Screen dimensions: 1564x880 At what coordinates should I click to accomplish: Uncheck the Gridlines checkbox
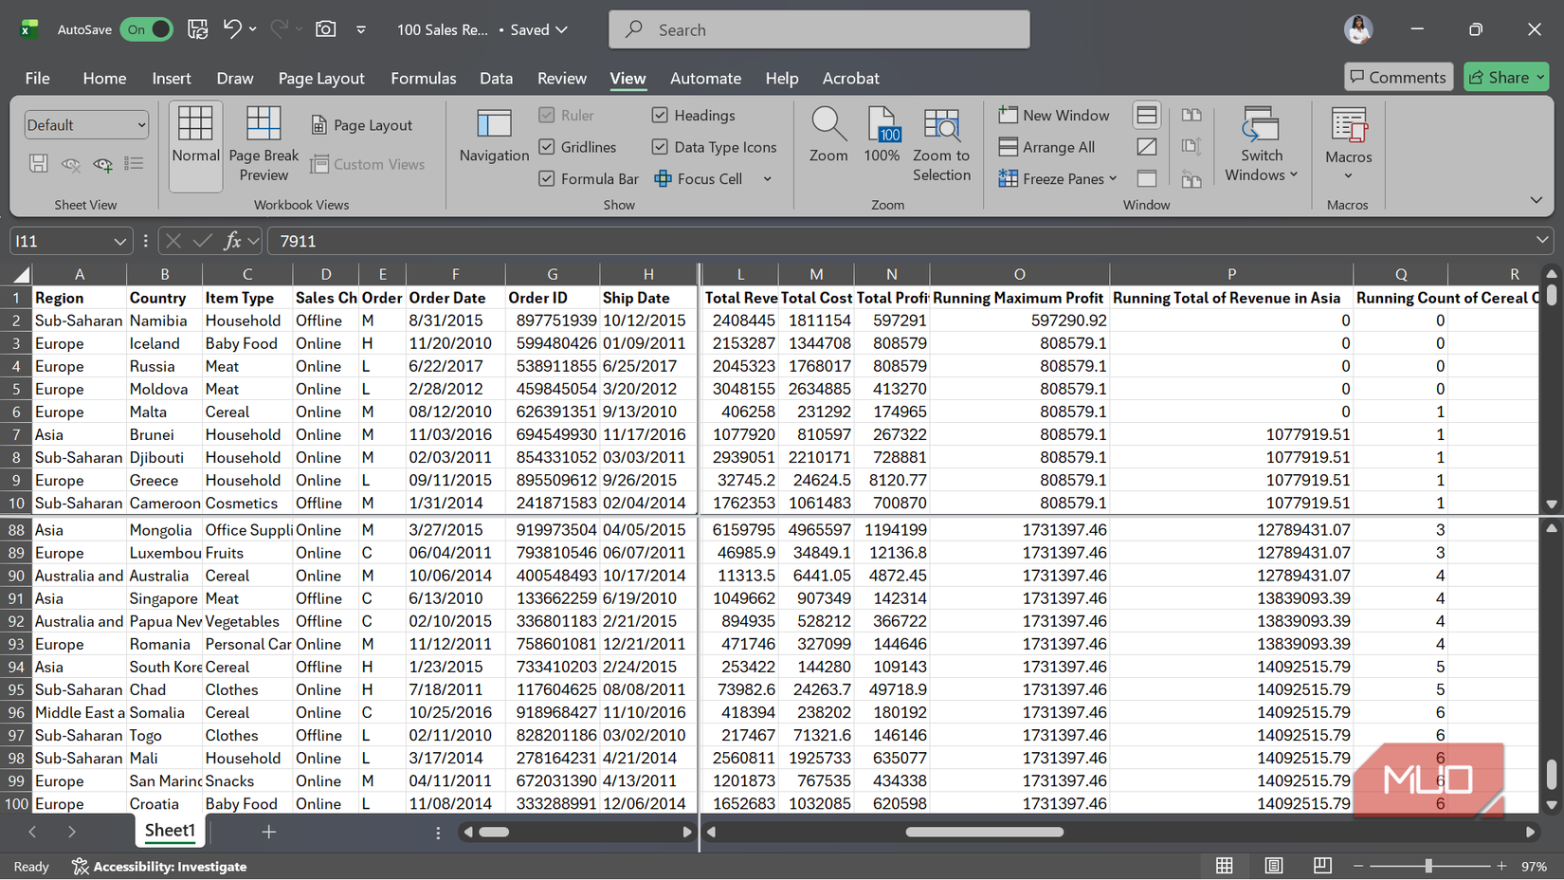[x=547, y=147]
